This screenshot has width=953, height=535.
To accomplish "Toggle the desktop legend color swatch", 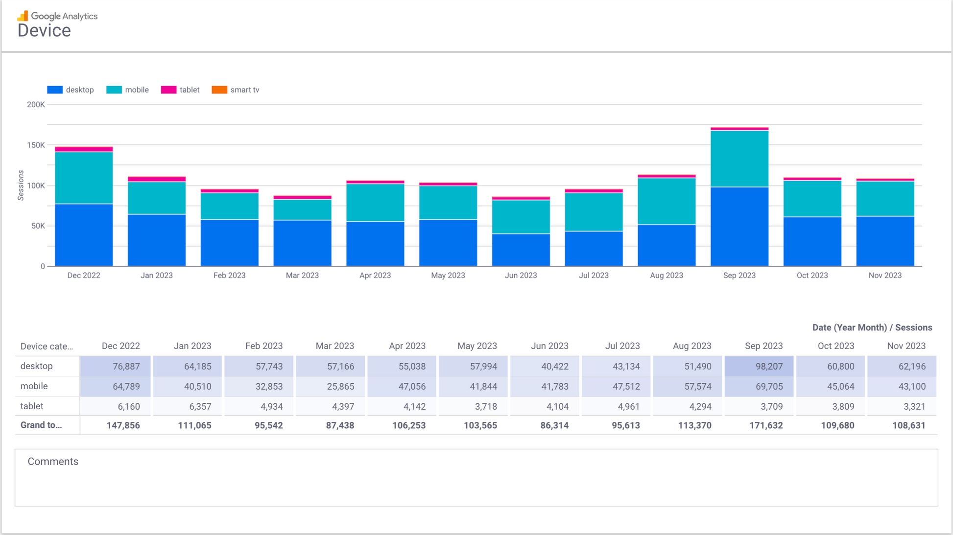I will [x=55, y=90].
